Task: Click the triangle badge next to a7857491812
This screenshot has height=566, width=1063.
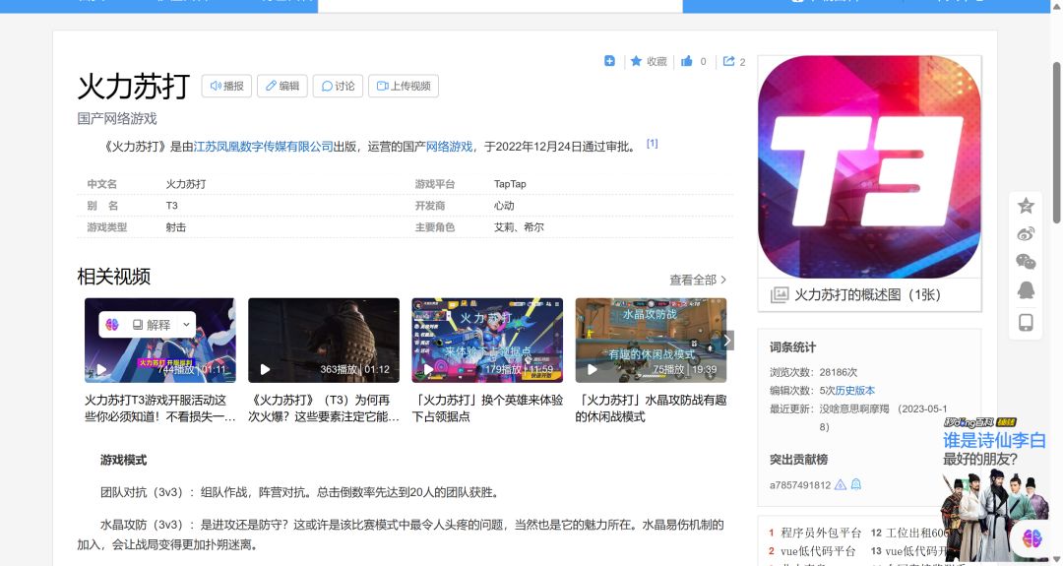Action: click(840, 484)
